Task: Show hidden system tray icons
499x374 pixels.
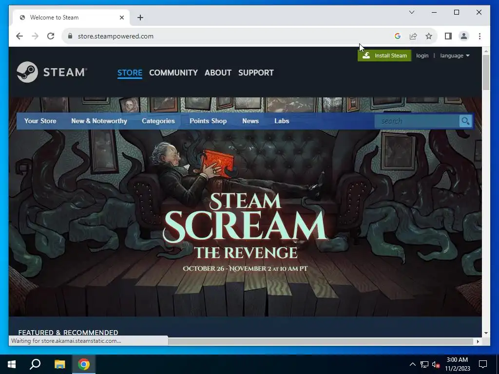Action: 412,364
